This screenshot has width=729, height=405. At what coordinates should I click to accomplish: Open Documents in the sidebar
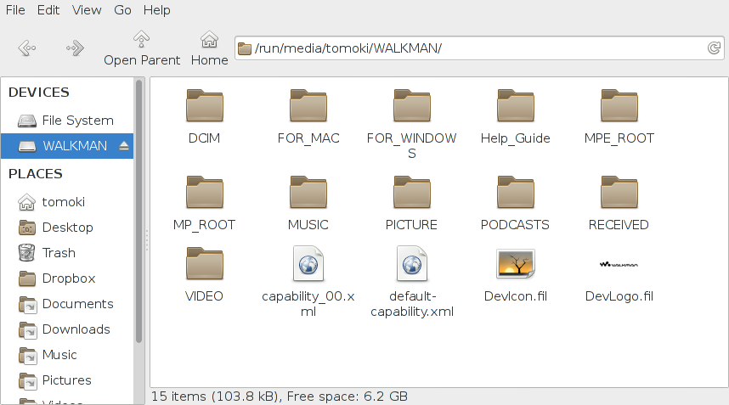coord(67,304)
